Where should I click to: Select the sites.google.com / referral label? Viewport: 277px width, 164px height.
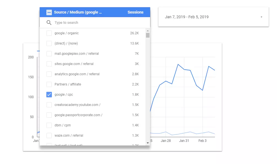pos(74,64)
